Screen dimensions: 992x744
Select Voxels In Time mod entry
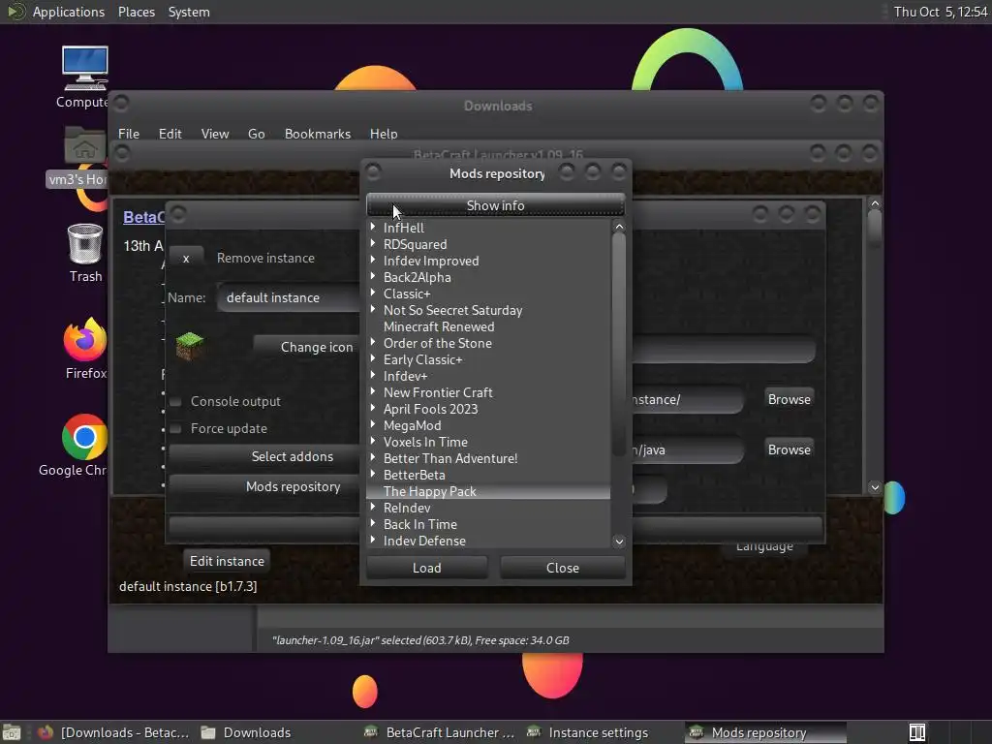coord(425,442)
